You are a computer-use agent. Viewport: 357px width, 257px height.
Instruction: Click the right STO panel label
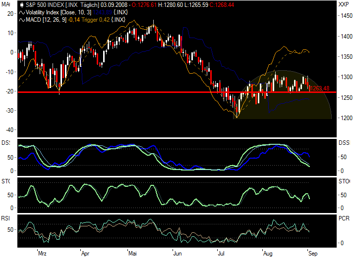[x=344, y=181]
